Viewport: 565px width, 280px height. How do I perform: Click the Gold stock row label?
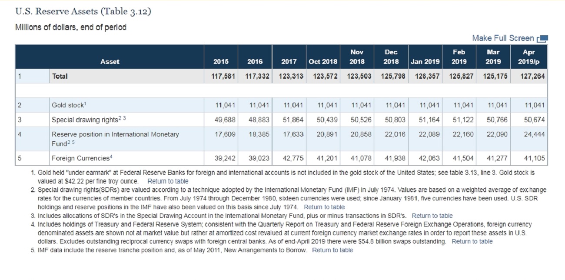pos(69,105)
